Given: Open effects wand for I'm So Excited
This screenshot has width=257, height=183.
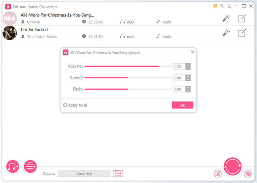Looking at the screenshot, I should (226, 33).
